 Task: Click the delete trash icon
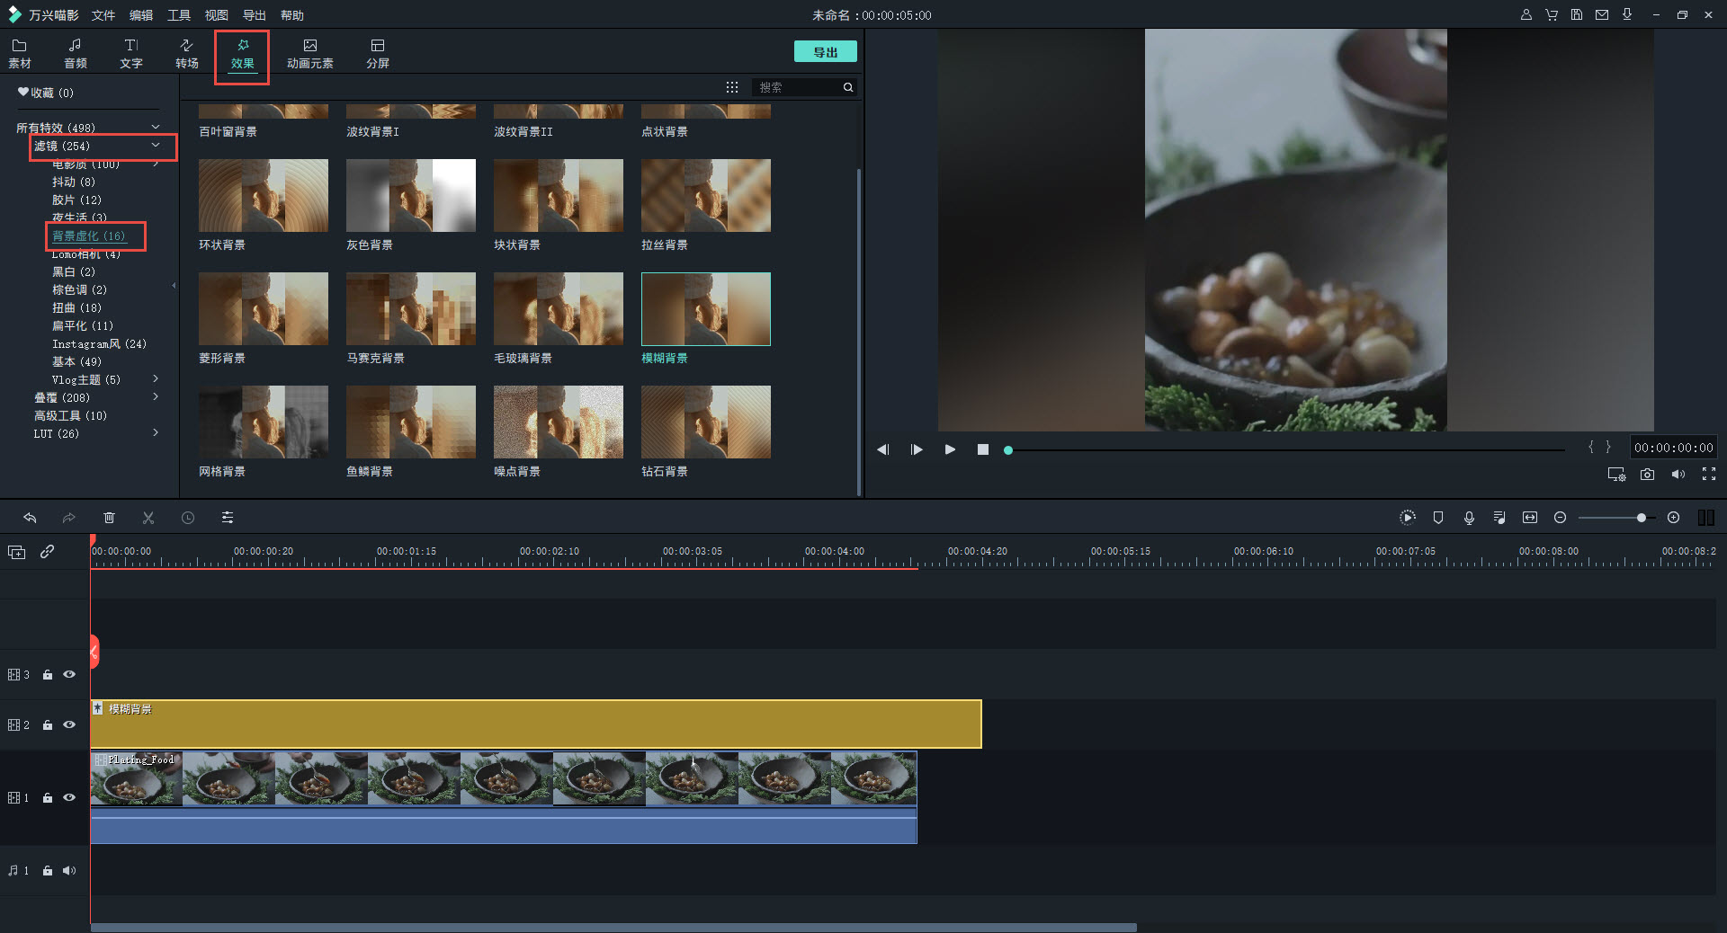(109, 518)
